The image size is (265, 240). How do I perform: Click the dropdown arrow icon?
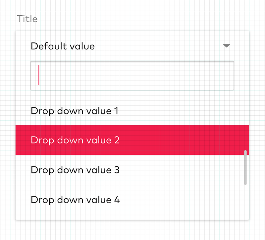(227, 46)
